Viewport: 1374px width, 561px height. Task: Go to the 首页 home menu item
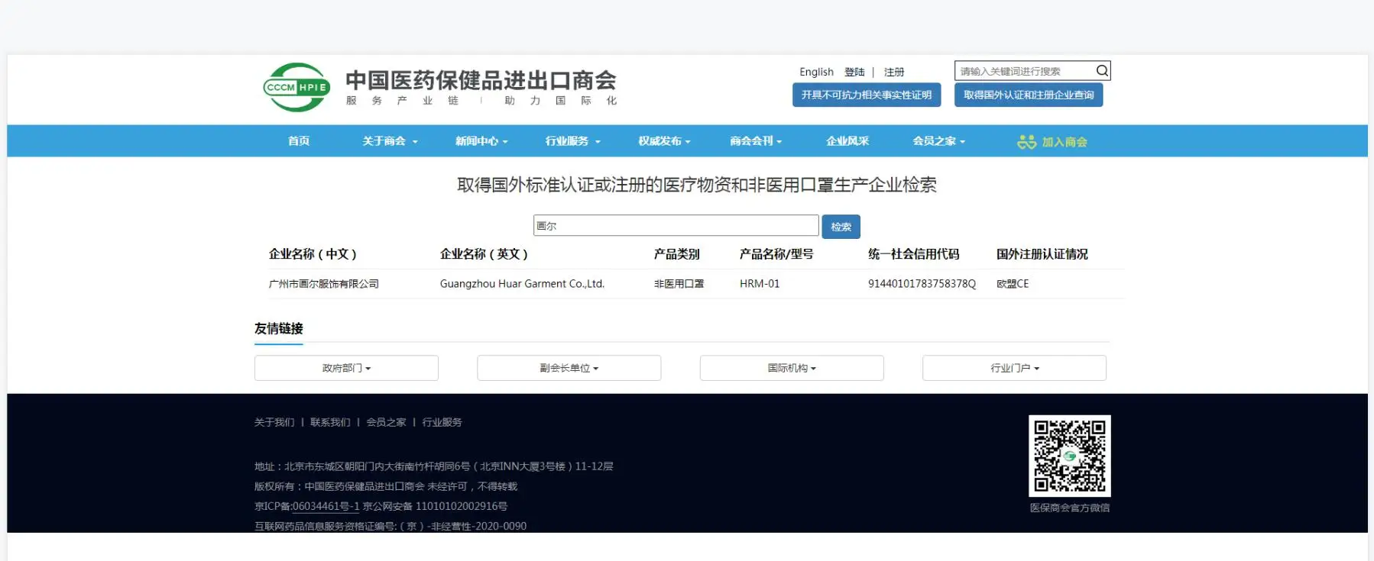299,141
